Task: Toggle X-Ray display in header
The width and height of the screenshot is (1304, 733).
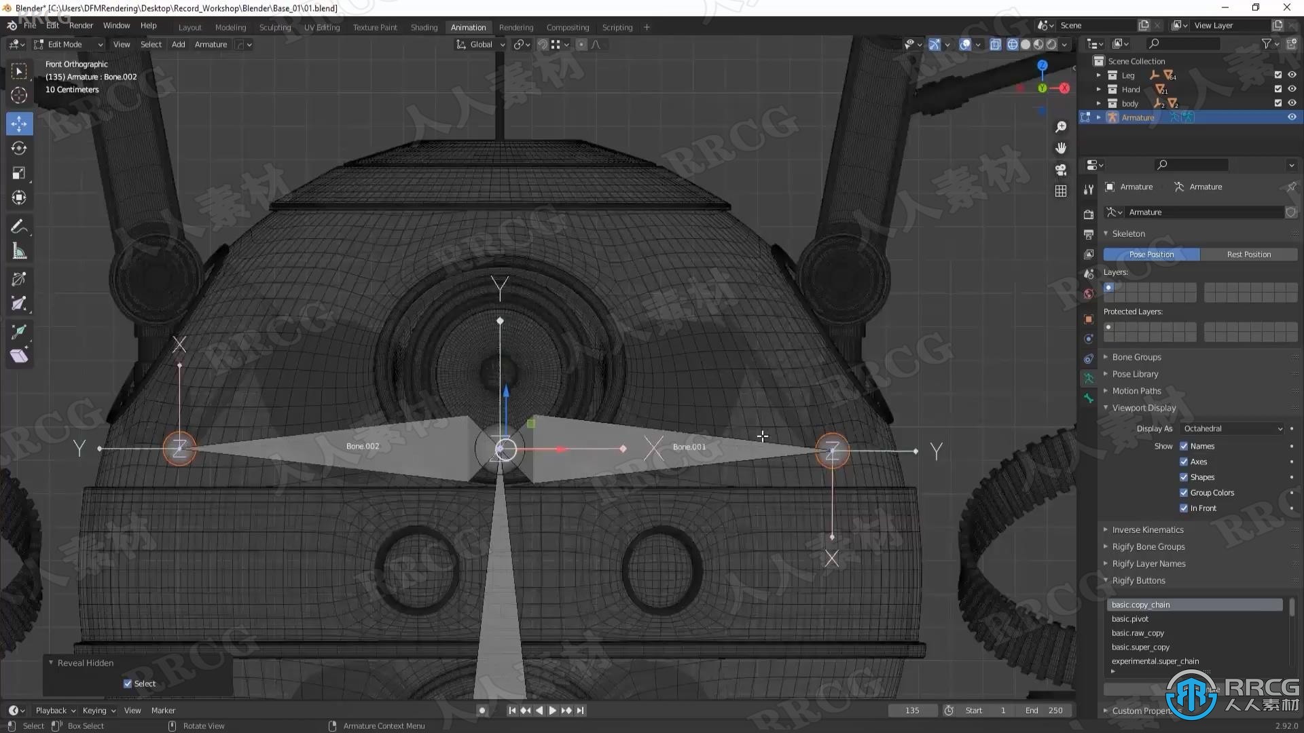Action: click(995, 44)
